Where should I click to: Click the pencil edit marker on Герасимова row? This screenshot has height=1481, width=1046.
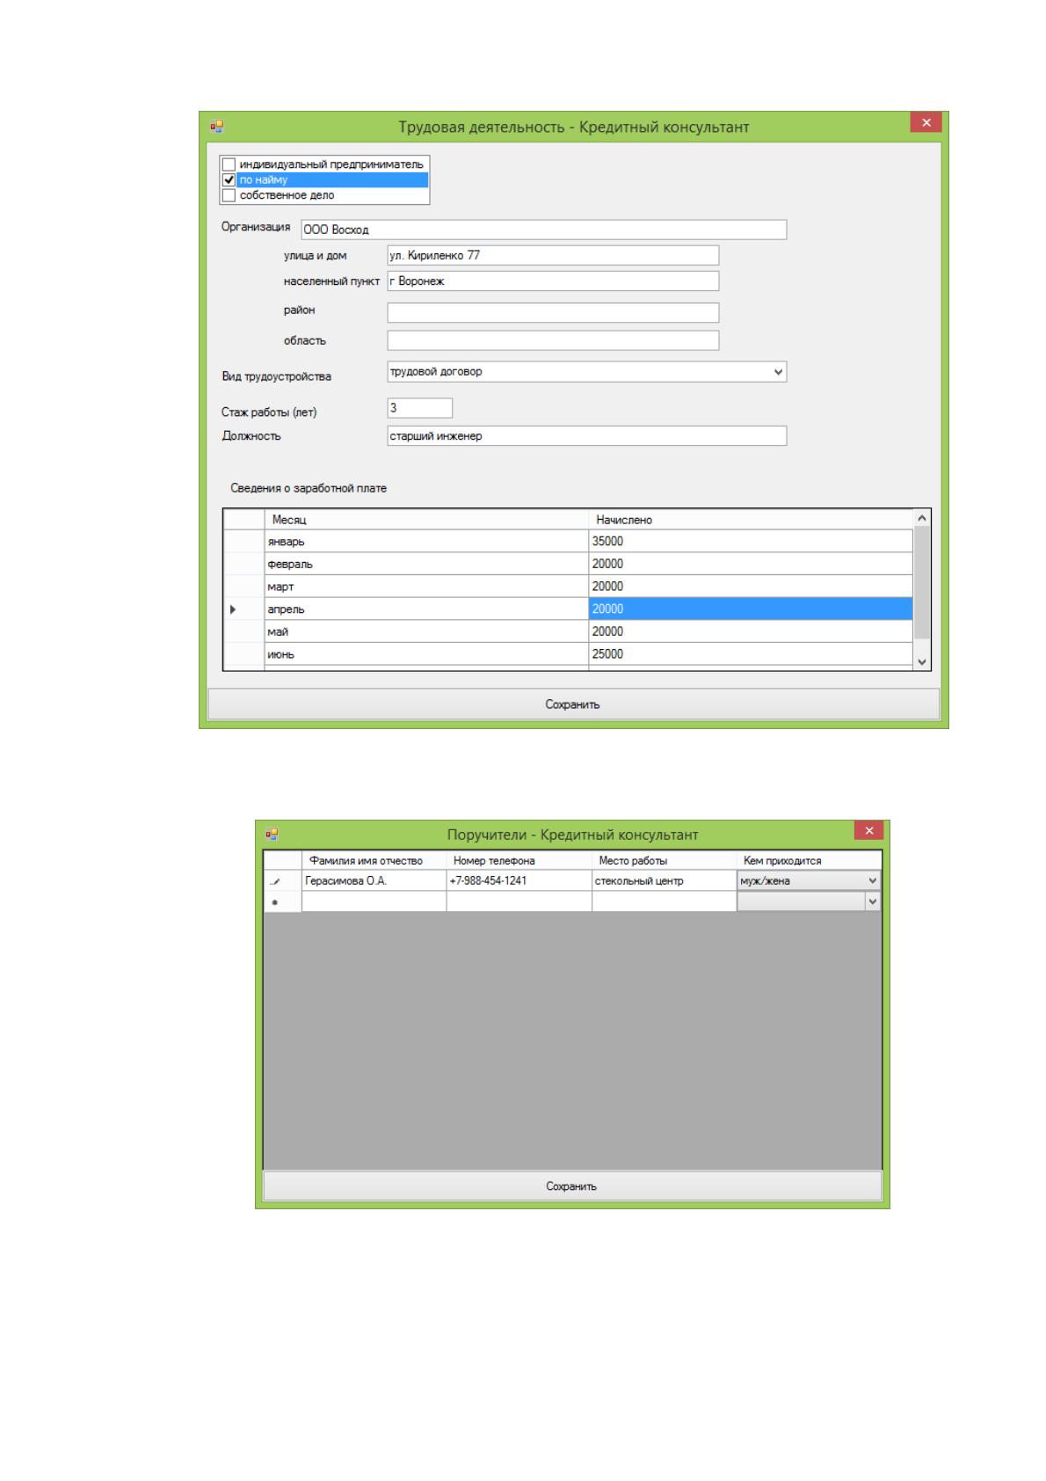[276, 881]
